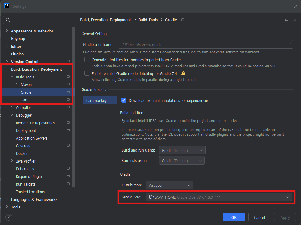Click the warning icon next to Gradle 7.4+
The image size is (301, 225).
click(183, 73)
